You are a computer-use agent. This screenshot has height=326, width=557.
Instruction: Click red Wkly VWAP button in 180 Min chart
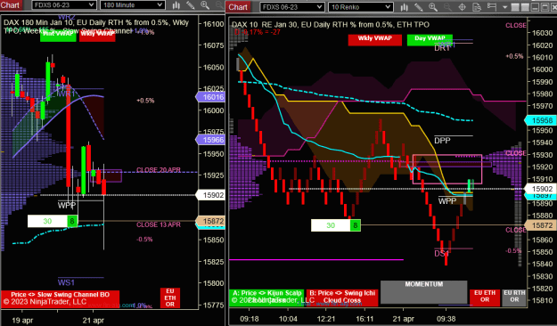[97, 36]
